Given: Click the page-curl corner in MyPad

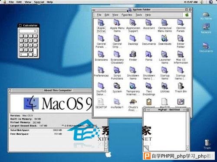Looking at the screenshot, I should click(x=146, y=148).
